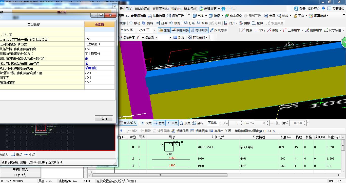Viewport: 346px width, 183px height.
Task: Select the 旋转 rotate tool in edit toolbar
Action: 147,23
